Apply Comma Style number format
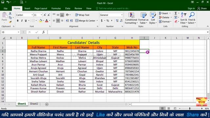The width and height of the screenshot is (210, 118). [112, 21]
